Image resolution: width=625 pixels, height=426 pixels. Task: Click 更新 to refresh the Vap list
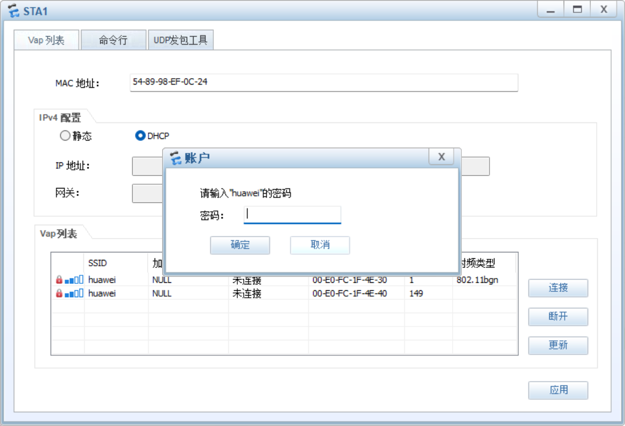[x=558, y=346]
